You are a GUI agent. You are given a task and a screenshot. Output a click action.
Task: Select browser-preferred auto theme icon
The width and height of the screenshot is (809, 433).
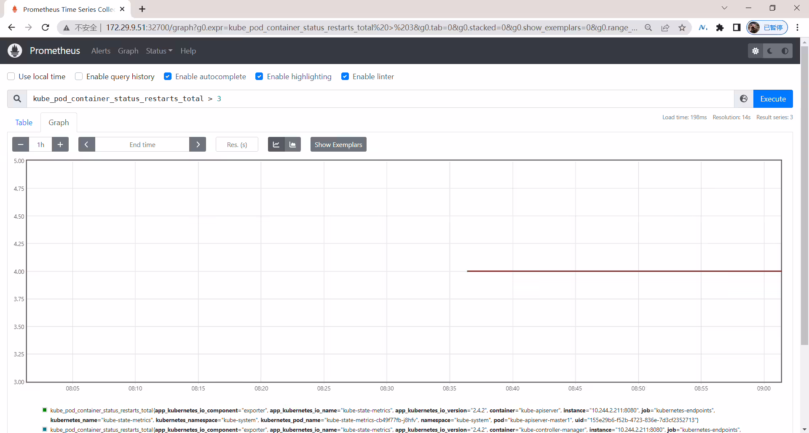tap(785, 51)
